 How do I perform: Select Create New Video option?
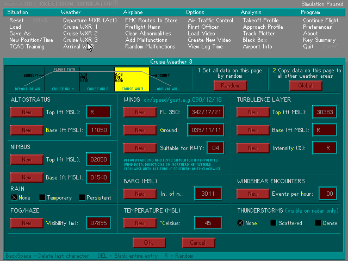(209, 40)
